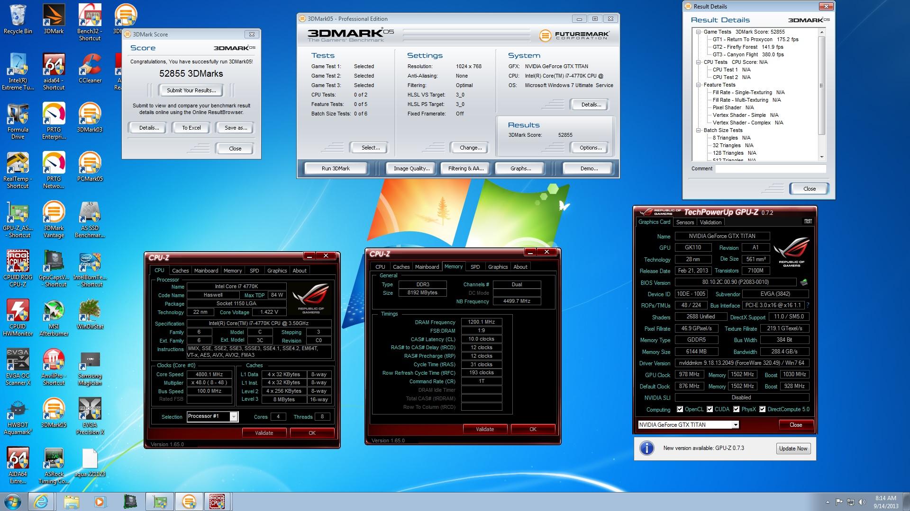Launch the RealTemp shortcut icon
The width and height of the screenshot is (910, 511).
(18, 170)
